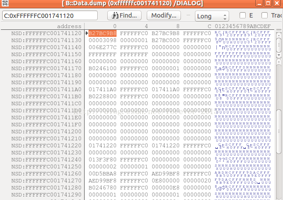283x200 pixels.
Task: Open the Long data width dropdown
Action: (212, 16)
